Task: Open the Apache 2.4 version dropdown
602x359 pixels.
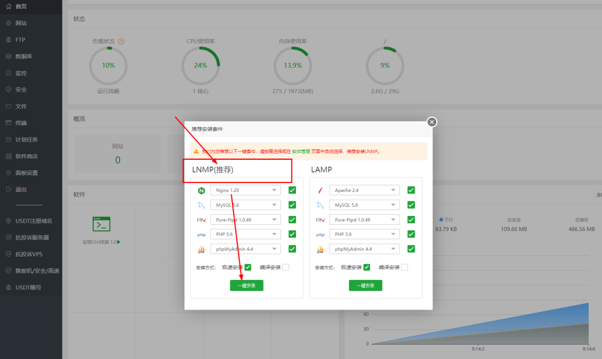Action: 365,190
